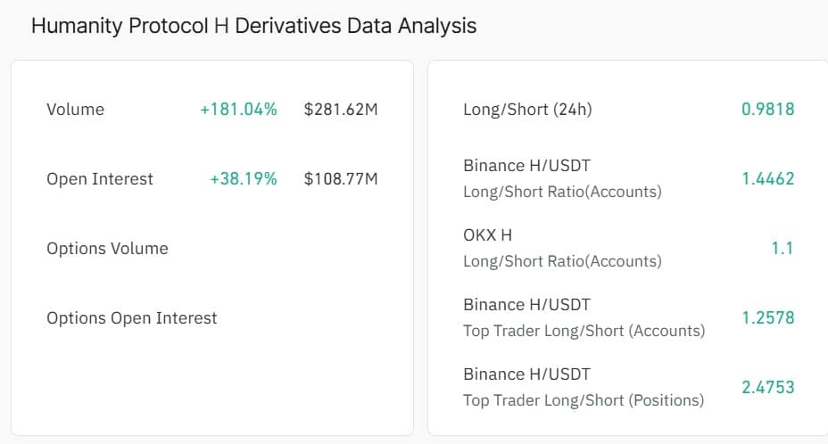
Task: Select the +181.04% volume change value
Action: click(x=238, y=110)
